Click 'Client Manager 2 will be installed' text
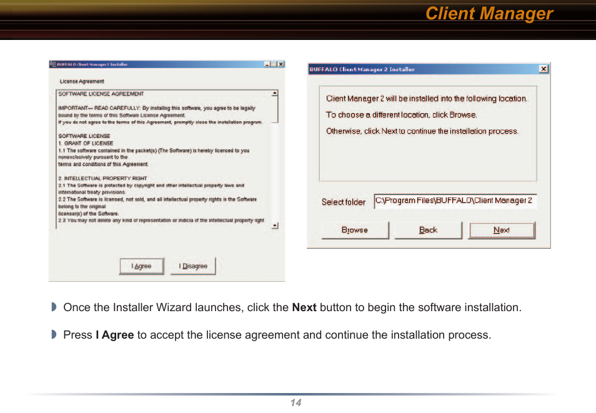This screenshot has width=596, height=413. pyautogui.click(x=427, y=99)
